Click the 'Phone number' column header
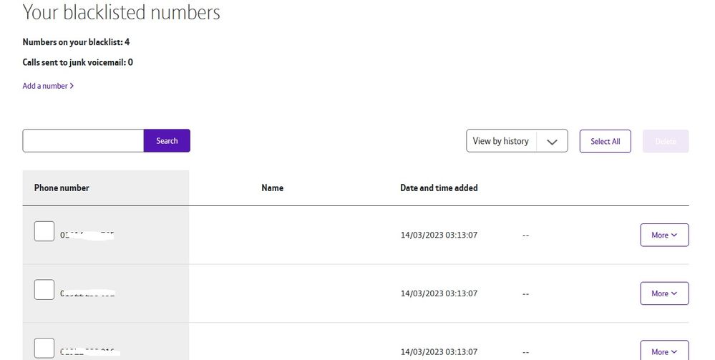The image size is (715, 360). 62,188
